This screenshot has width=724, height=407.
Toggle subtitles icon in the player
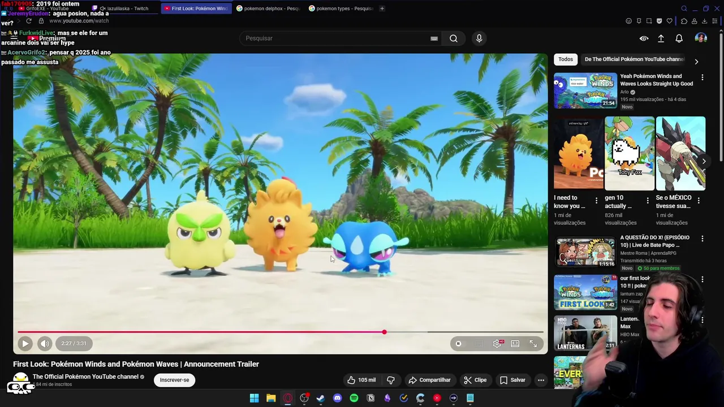point(479,344)
